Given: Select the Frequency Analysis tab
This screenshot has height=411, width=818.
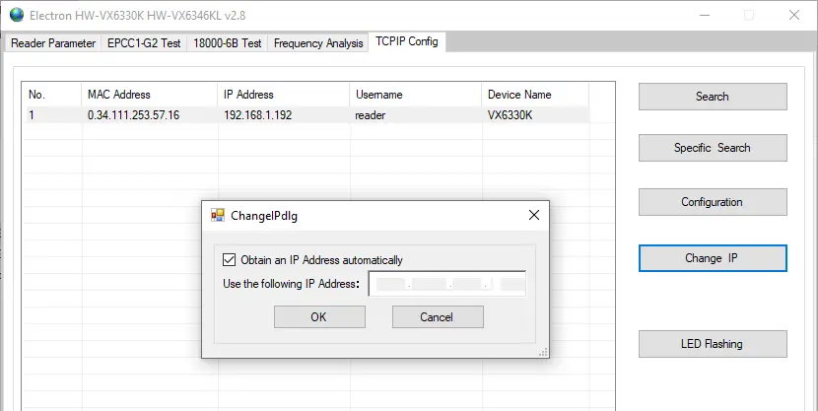Looking at the screenshot, I should pyautogui.click(x=317, y=43).
